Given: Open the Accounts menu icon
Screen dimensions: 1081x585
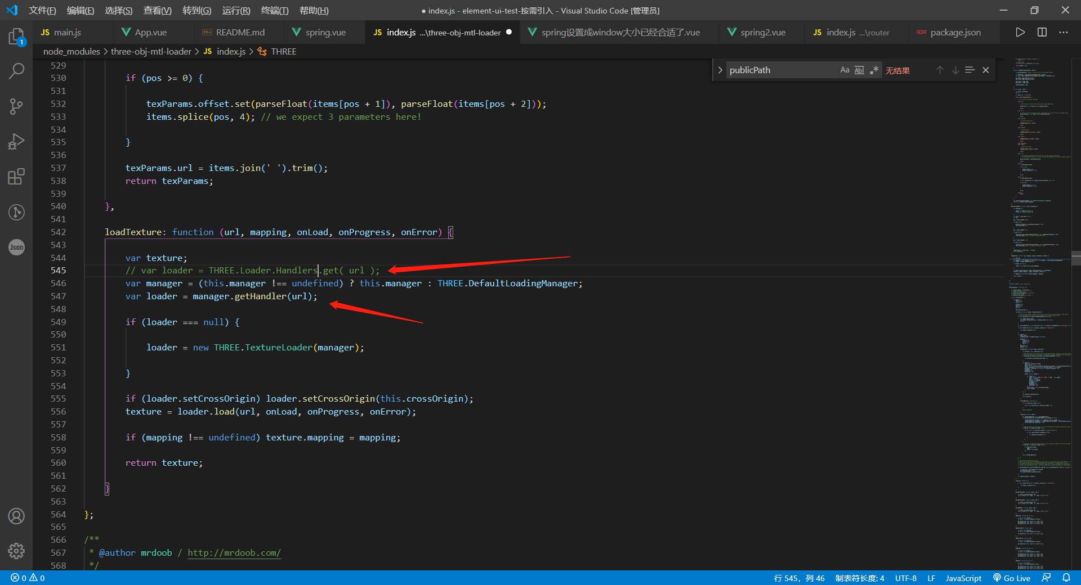Looking at the screenshot, I should [16, 516].
